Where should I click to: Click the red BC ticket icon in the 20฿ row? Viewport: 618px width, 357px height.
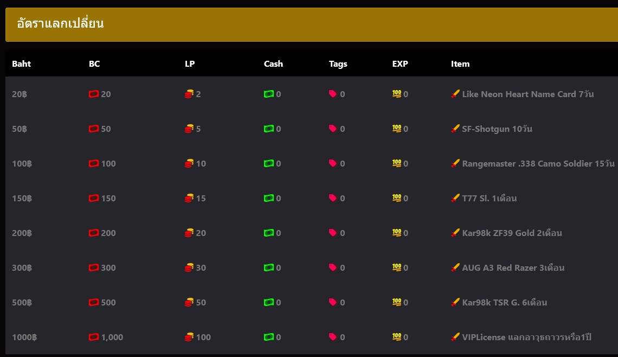coord(94,94)
